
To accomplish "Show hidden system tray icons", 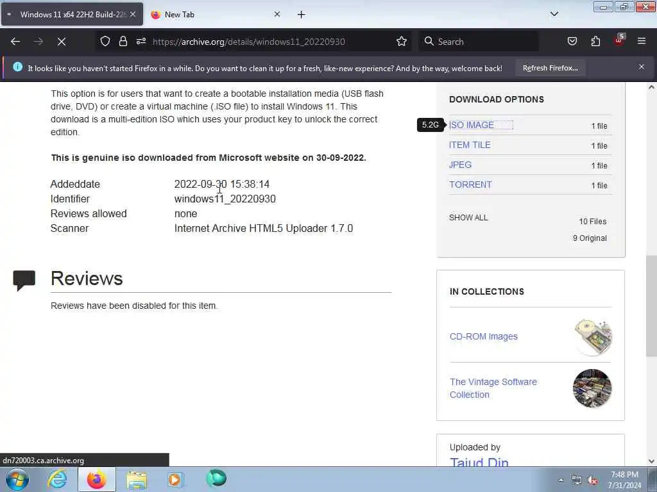I will 561,480.
